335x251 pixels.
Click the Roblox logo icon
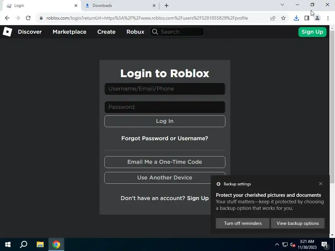click(x=7, y=32)
